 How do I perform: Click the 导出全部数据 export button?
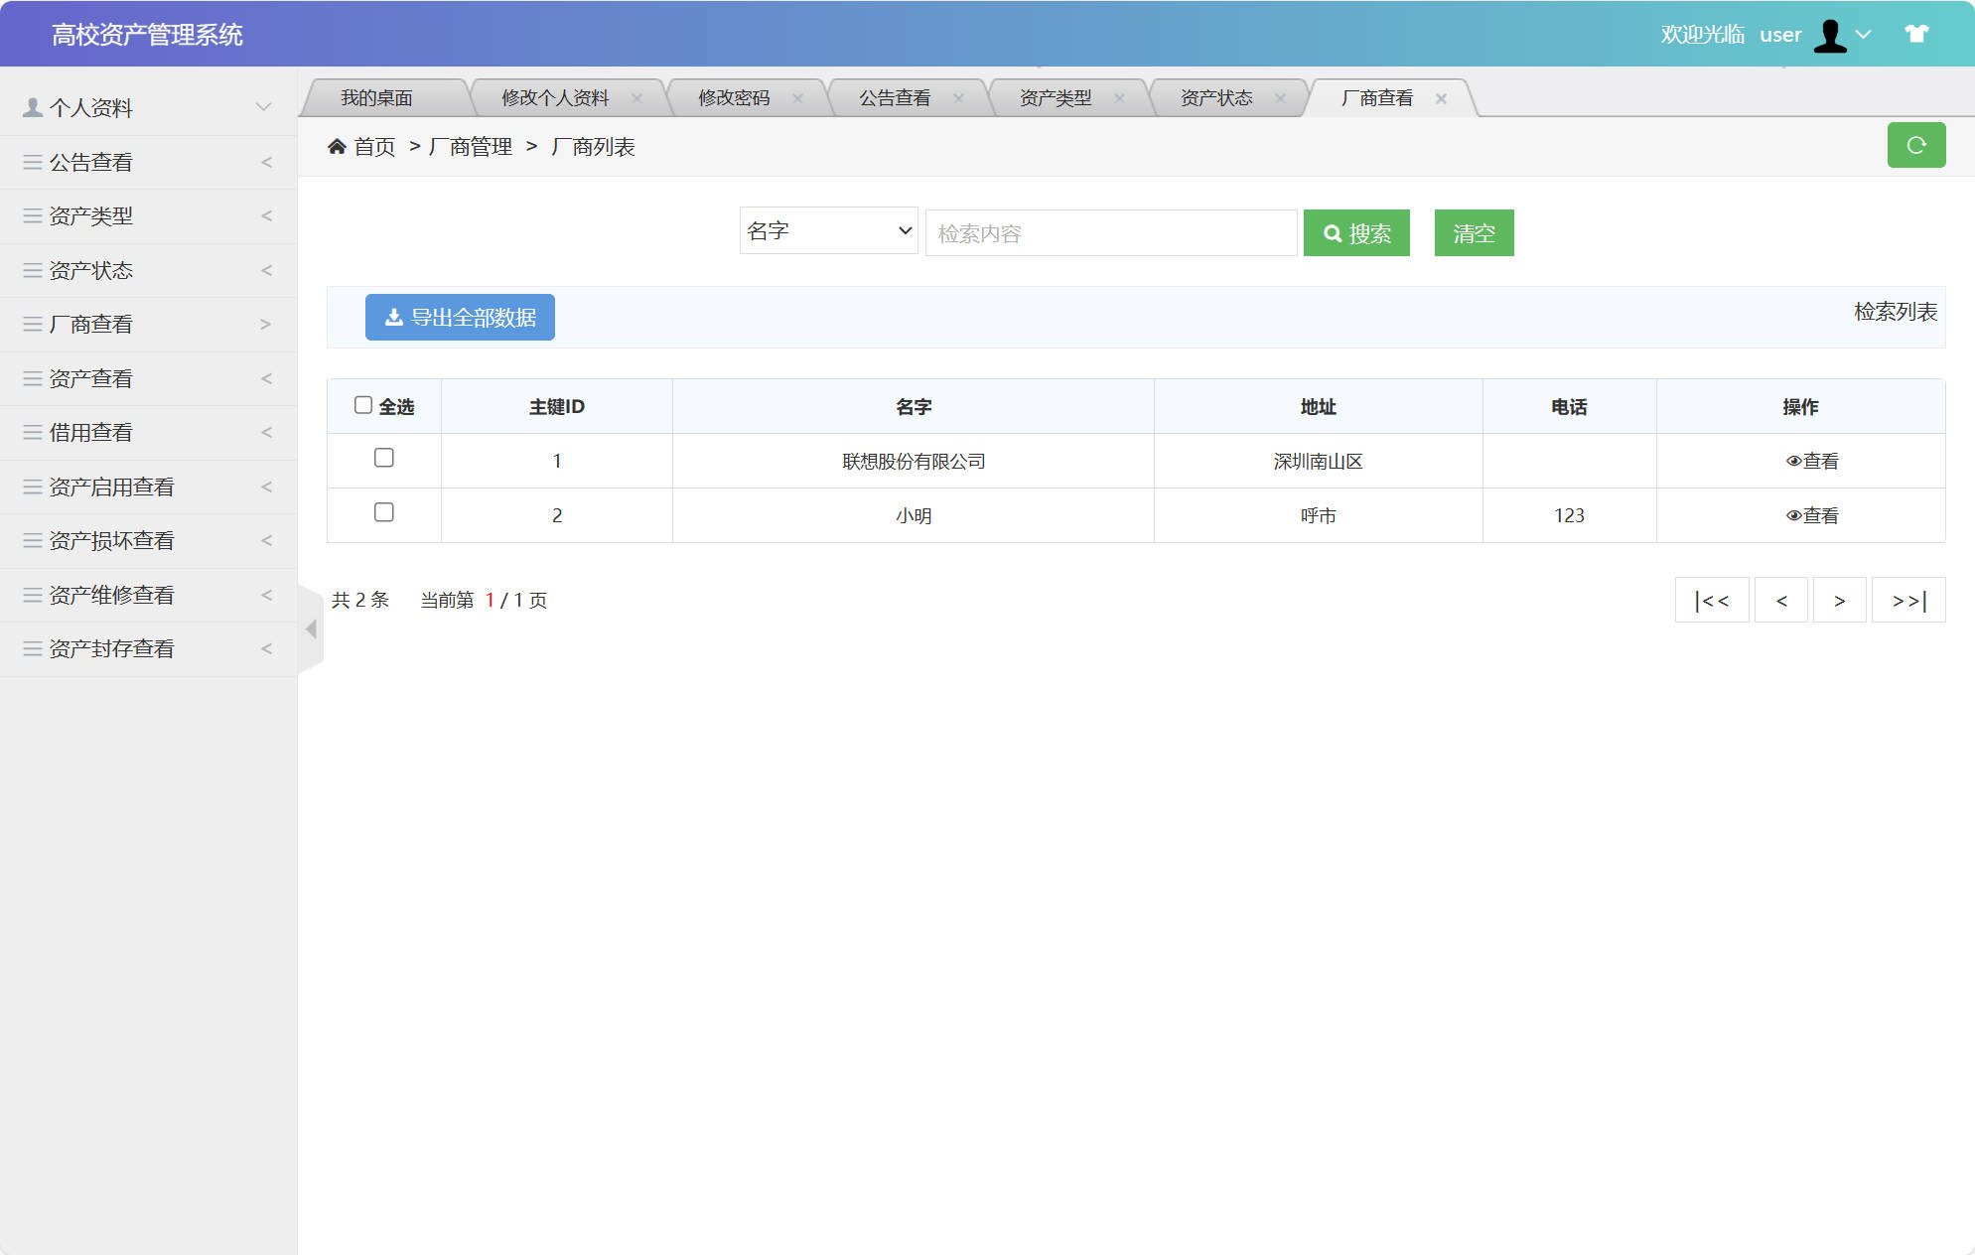click(x=460, y=317)
